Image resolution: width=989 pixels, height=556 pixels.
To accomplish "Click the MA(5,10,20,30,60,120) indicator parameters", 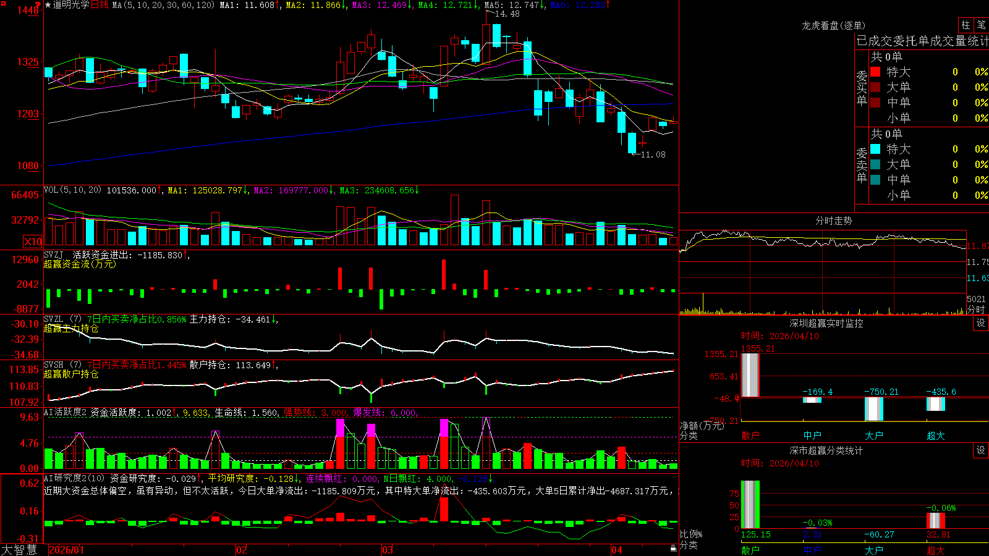I will click(163, 5).
